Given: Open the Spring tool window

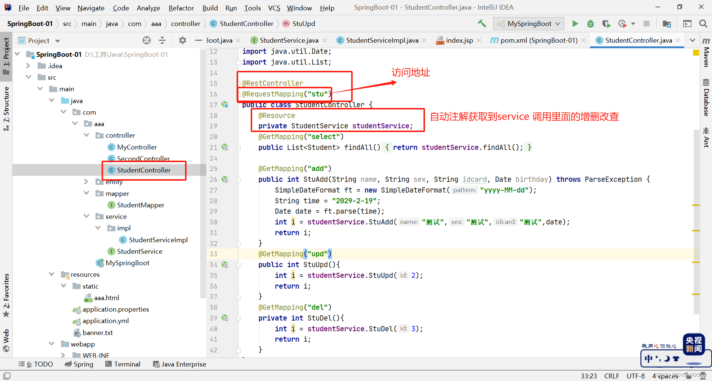Looking at the screenshot, I should 79,364.
